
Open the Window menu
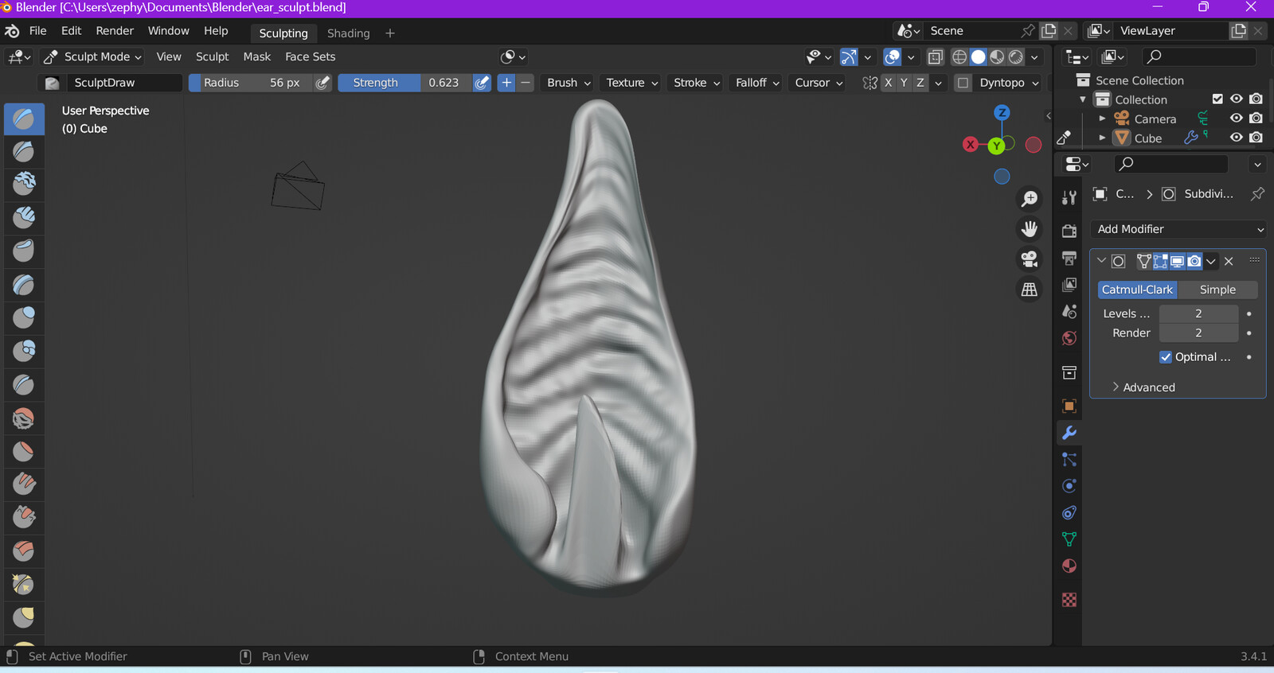click(x=168, y=31)
